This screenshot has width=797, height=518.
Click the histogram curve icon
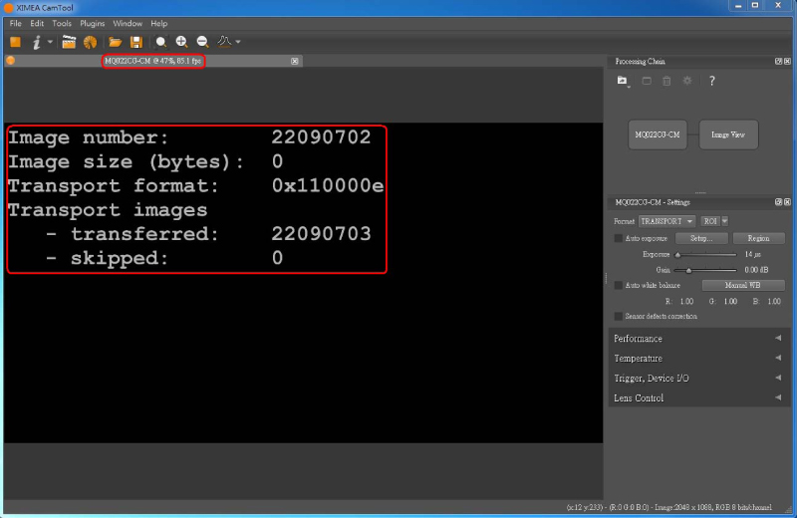[x=224, y=41]
